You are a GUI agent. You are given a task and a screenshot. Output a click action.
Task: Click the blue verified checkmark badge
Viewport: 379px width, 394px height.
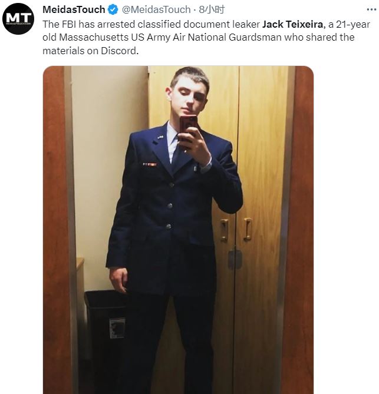[113, 9]
